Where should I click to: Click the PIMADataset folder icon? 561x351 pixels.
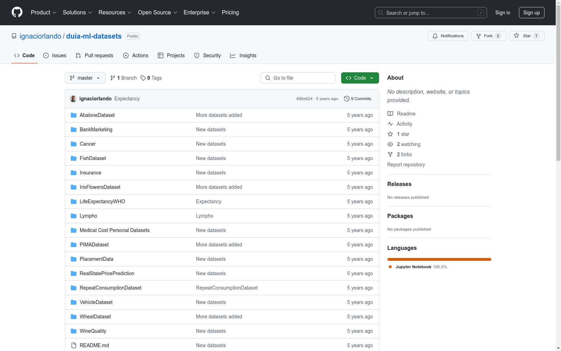pyautogui.click(x=74, y=245)
